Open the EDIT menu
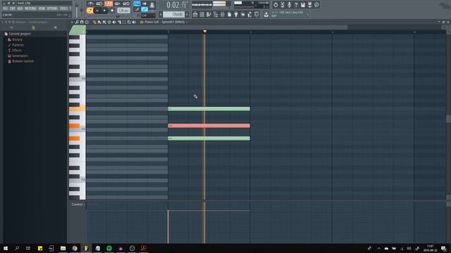This screenshot has height=253, width=451. pos(13,8)
